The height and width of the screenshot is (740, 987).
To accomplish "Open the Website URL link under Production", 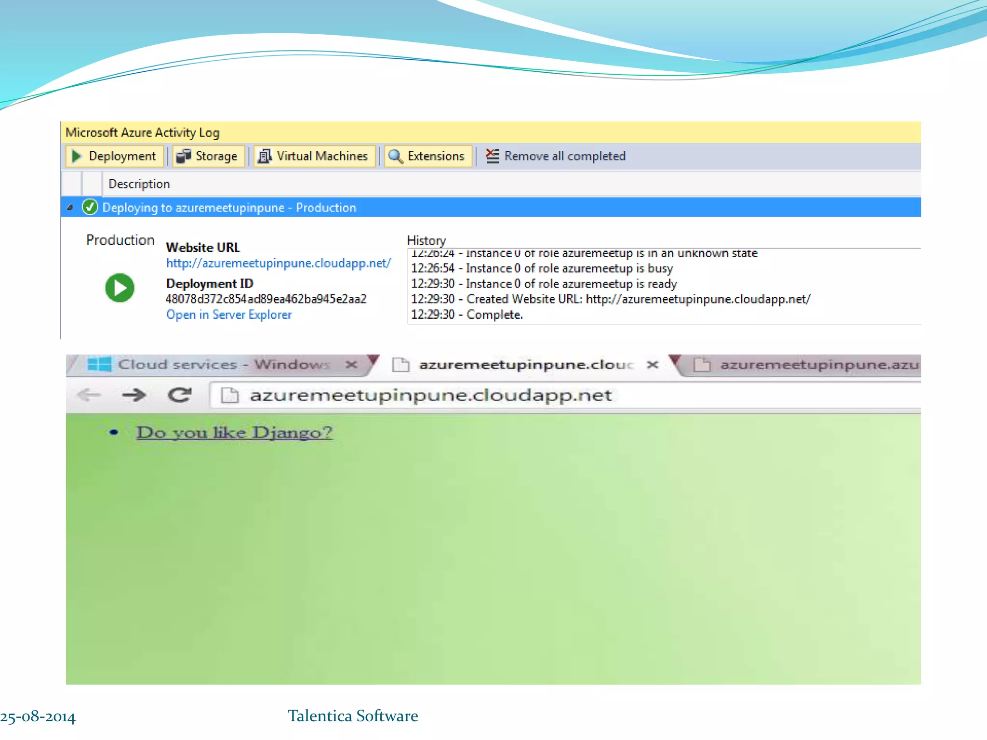I will coord(279,263).
